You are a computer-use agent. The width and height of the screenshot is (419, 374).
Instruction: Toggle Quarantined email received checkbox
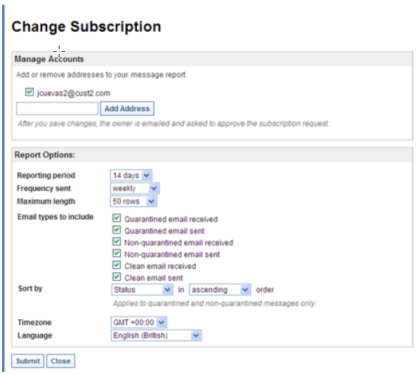point(116,218)
